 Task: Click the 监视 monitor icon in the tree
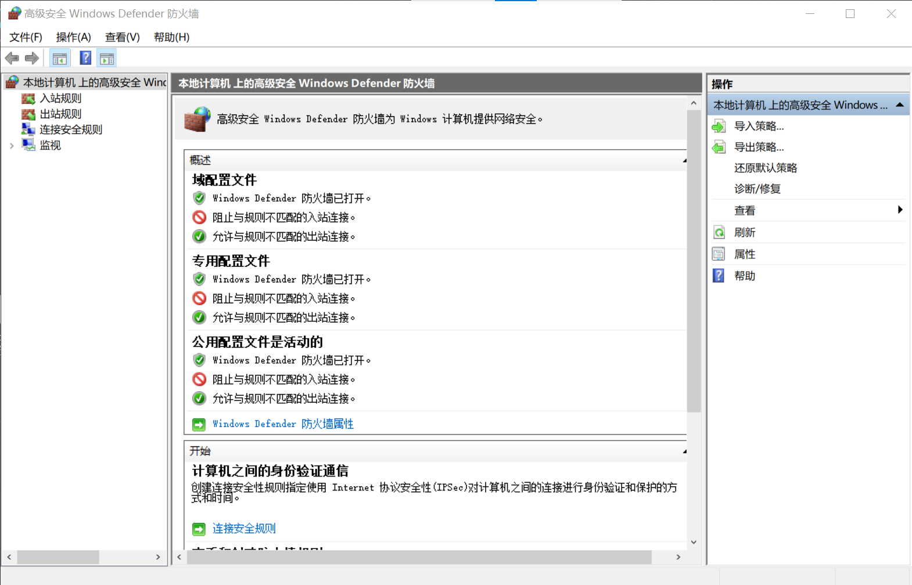click(x=28, y=145)
